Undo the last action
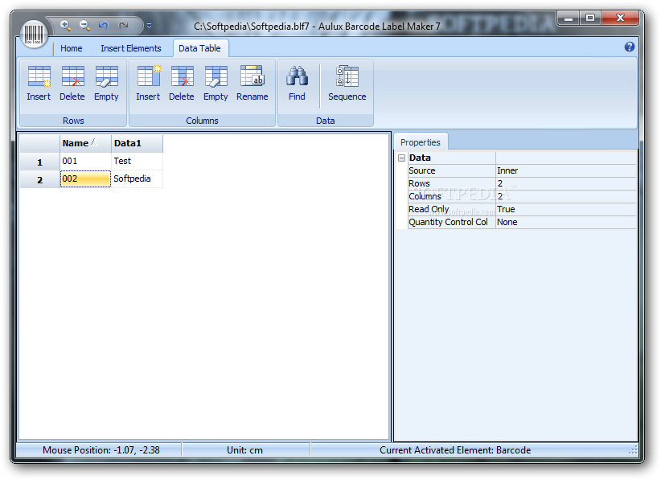661x480 pixels. (x=103, y=26)
